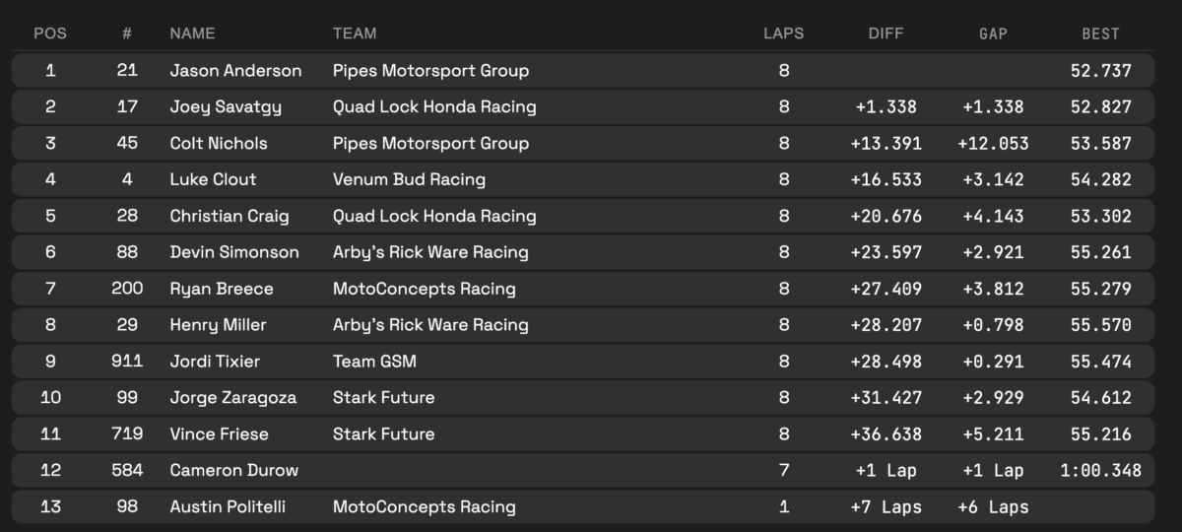Click Venum Bud Racing team
This screenshot has width=1182, height=532.
click(x=409, y=180)
